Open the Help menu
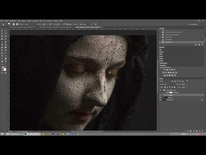This screenshot has height=155, width=206. [61, 21]
